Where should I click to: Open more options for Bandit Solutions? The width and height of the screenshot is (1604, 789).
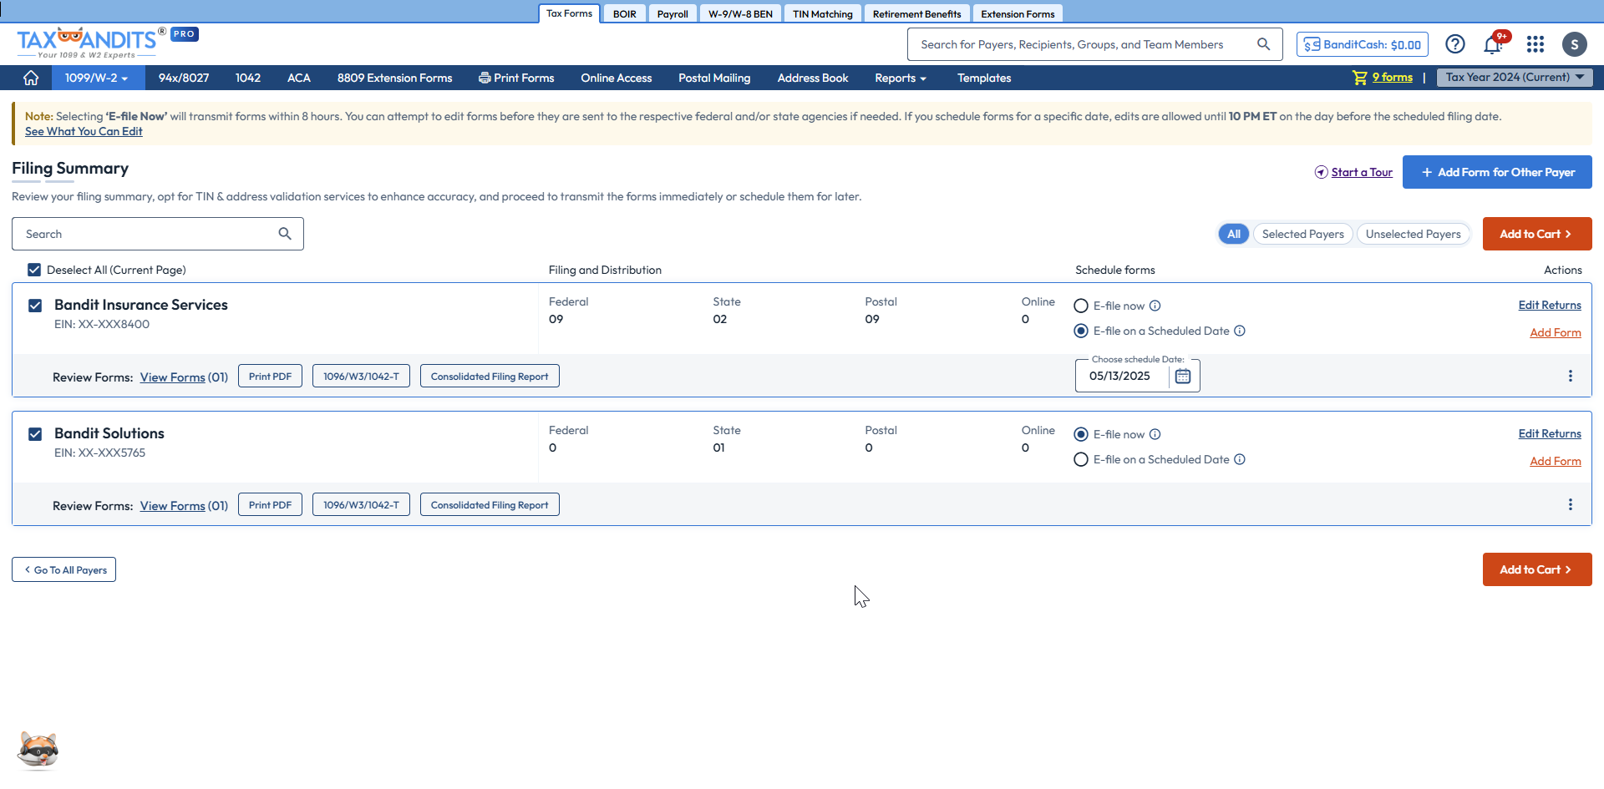click(1571, 504)
